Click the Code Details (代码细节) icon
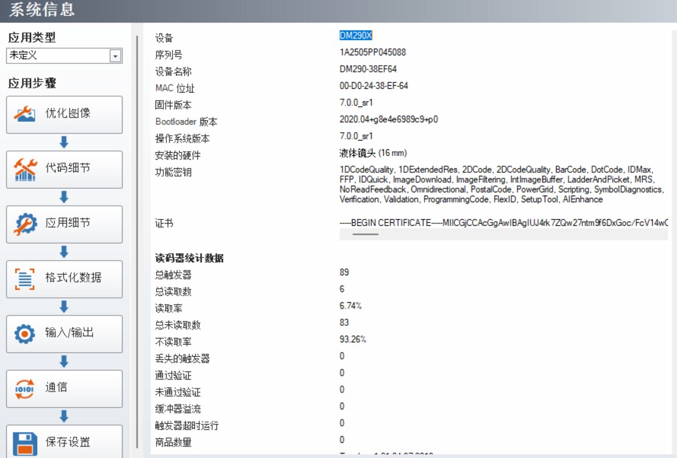Screen dimensions: 677x458 [25, 169]
